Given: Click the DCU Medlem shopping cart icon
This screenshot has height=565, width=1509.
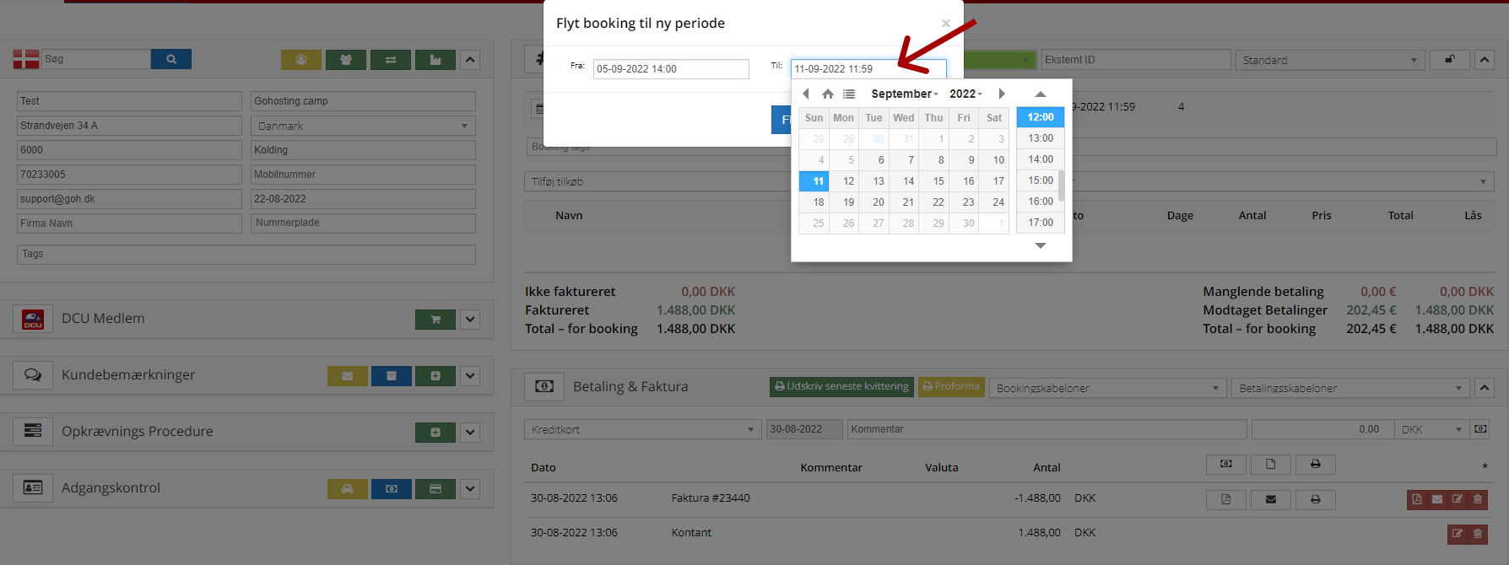Looking at the screenshot, I should point(435,320).
